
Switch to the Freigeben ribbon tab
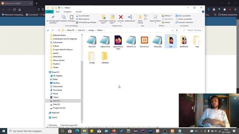tap(67, 12)
